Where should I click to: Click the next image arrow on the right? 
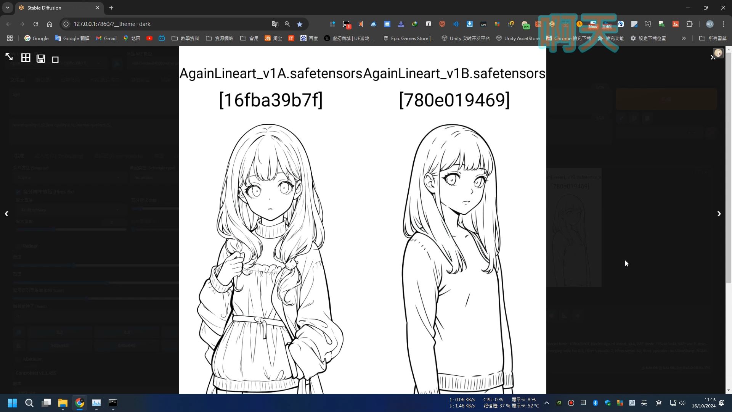(x=719, y=214)
